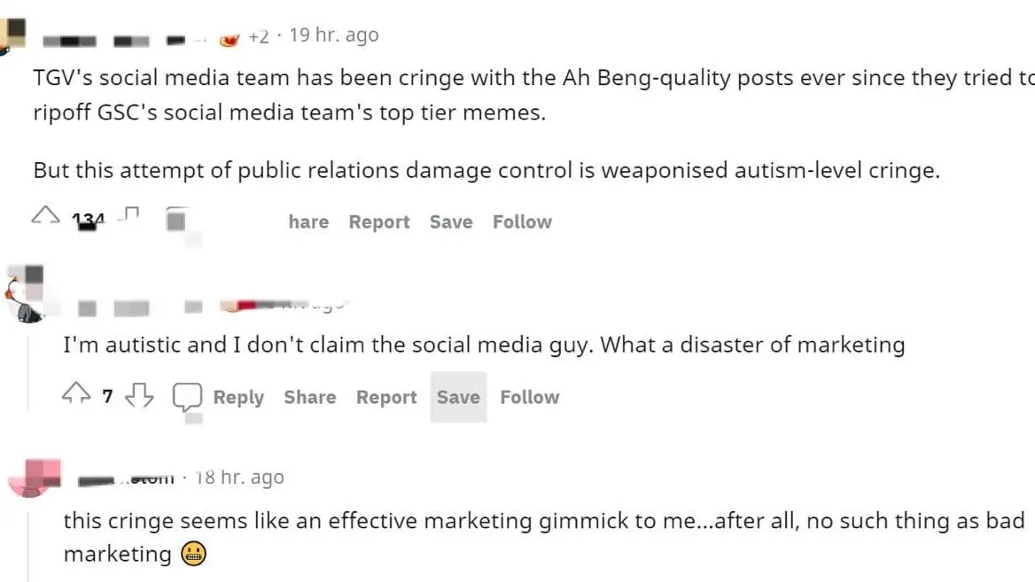Downvote the comment with 134 points
1035x582 pixels.
(131, 215)
